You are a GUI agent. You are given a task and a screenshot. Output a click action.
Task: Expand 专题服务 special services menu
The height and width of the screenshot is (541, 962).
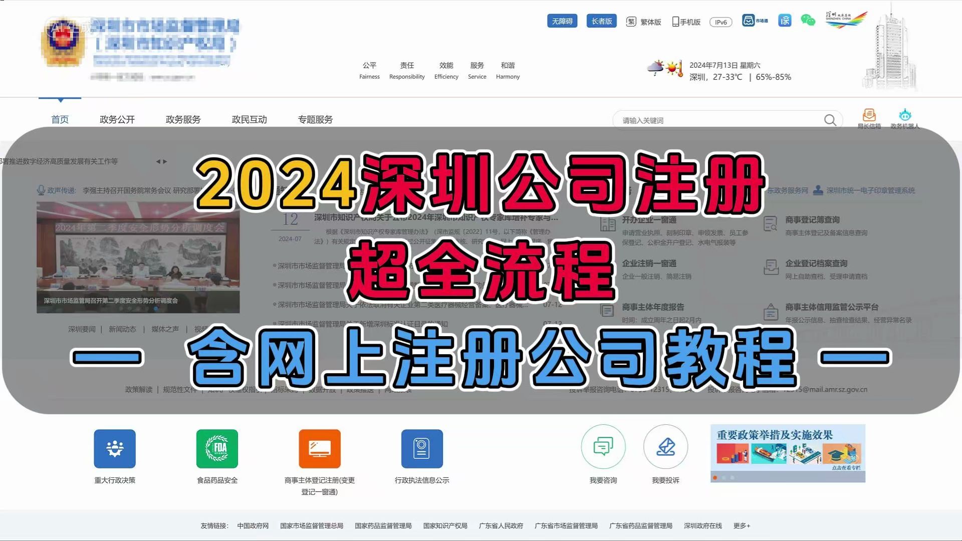point(315,119)
